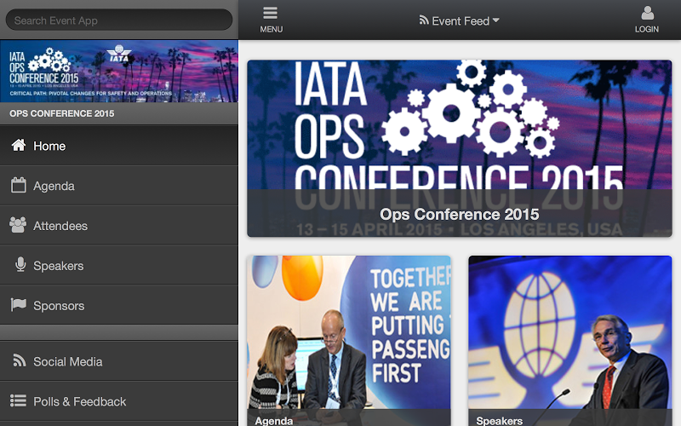This screenshot has width=681, height=426.
Task: Click the LOGIN user icon
Action: click(x=647, y=13)
